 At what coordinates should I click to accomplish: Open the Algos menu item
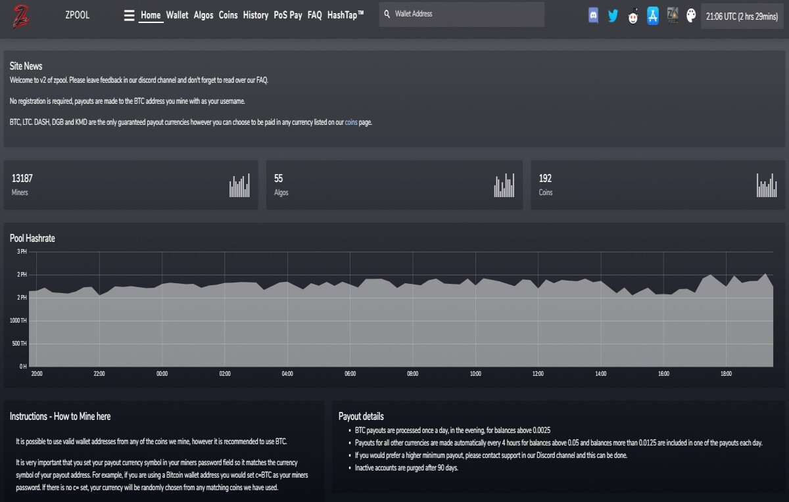pos(203,15)
